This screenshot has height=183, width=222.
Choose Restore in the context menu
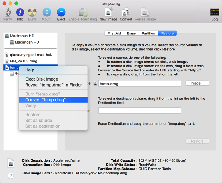(53, 115)
